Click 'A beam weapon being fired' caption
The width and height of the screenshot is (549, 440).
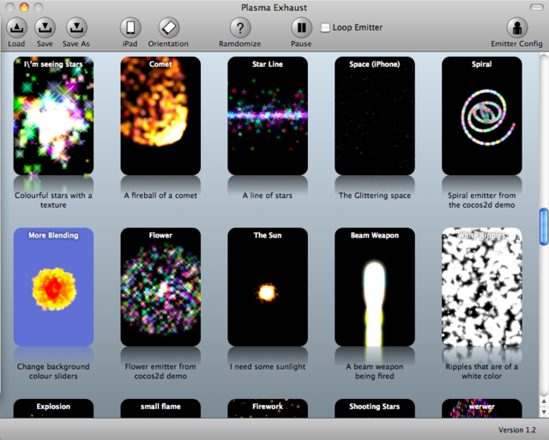pos(375,371)
